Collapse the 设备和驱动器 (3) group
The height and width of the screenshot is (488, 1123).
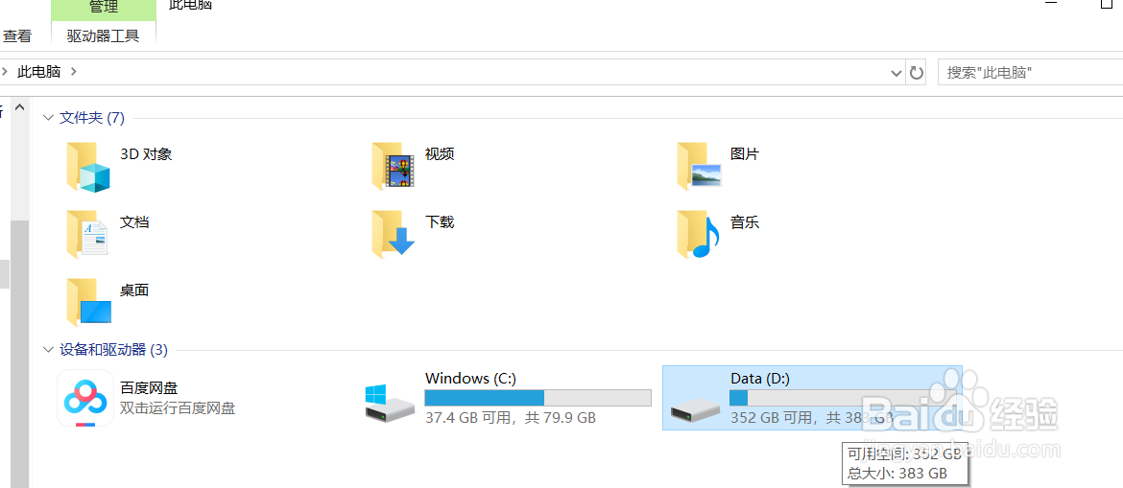click(x=48, y=350)
